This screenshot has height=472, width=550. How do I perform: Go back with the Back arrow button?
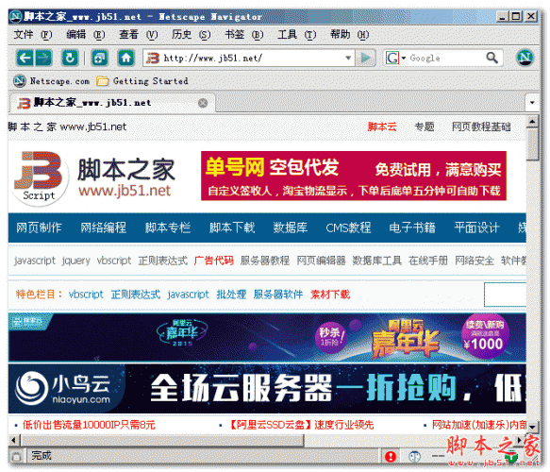tap(25, 58)
